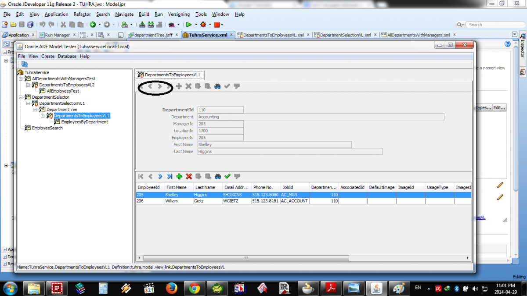Click the red ladybug Debug icon

tap(203, 25)
